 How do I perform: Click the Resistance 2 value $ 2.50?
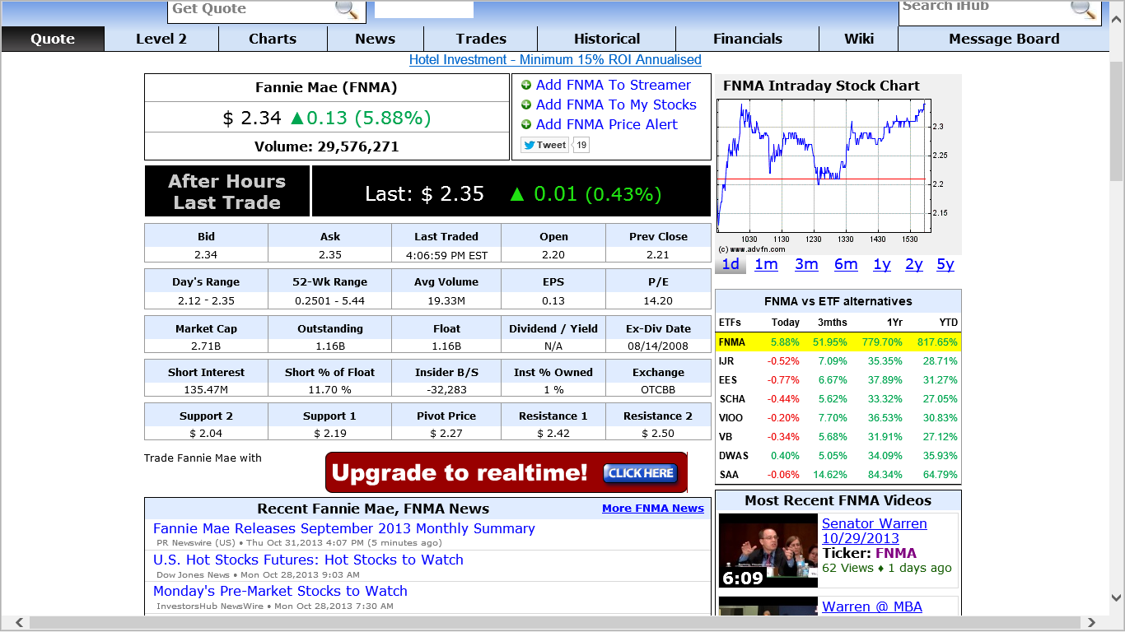(x=658, y=433)
